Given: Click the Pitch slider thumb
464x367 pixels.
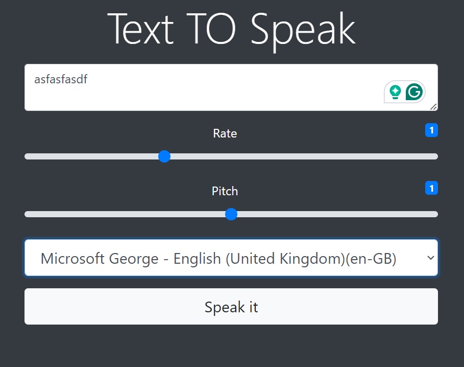Looking at the screenshot, I should (231, 214).
